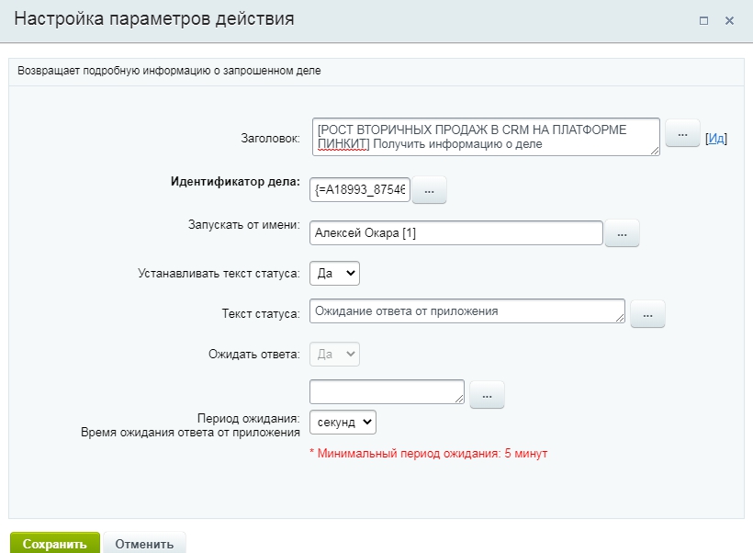Open the Ожидать ответа dropdown
The image size is (753, 553).
pyautogui.click(x=335, y=354)
